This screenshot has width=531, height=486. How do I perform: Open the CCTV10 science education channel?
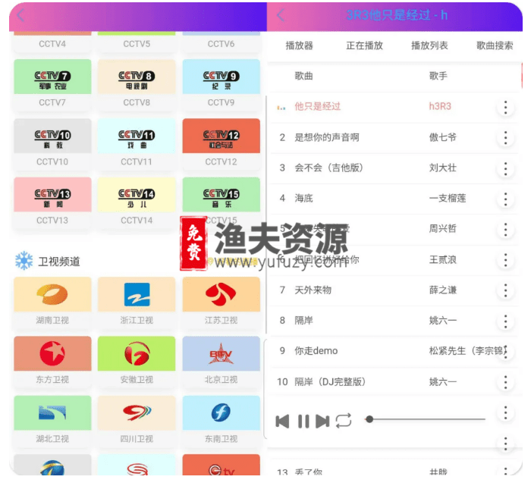(52, 143)
